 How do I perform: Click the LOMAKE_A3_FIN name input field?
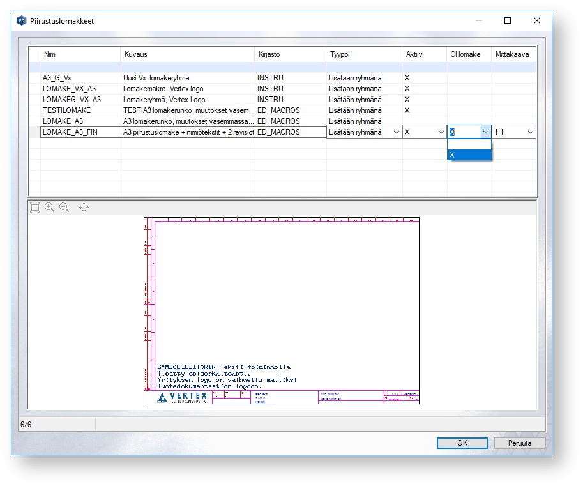pos(80,132)
